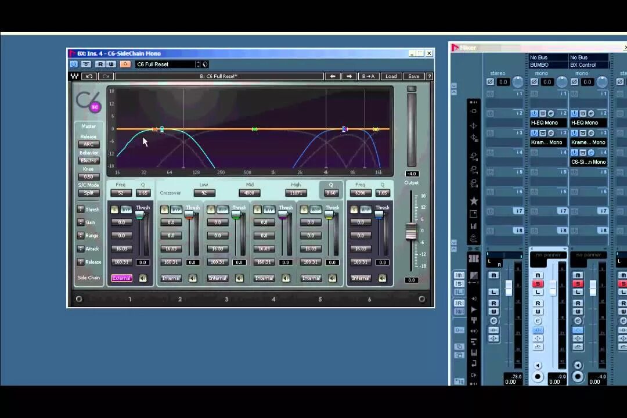Change S/C Mode Split setting

coord(88,193)
